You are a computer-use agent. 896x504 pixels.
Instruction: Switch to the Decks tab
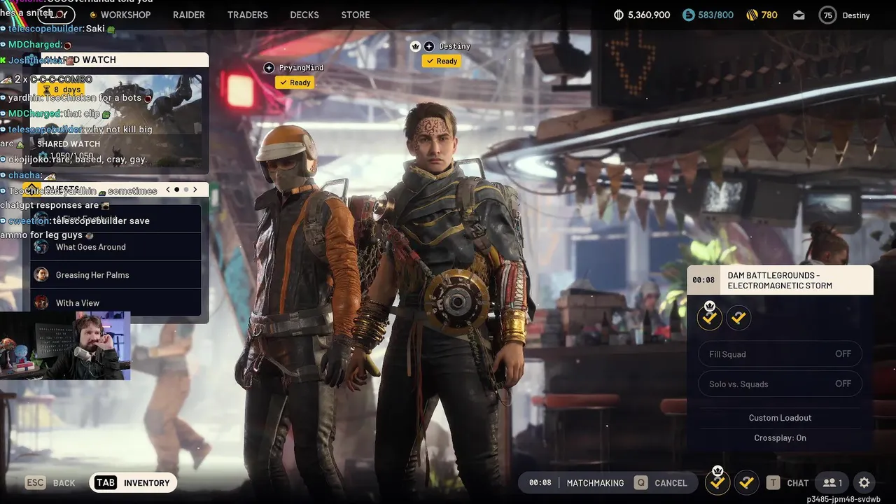pyautogui.click(x=304, y=15)
